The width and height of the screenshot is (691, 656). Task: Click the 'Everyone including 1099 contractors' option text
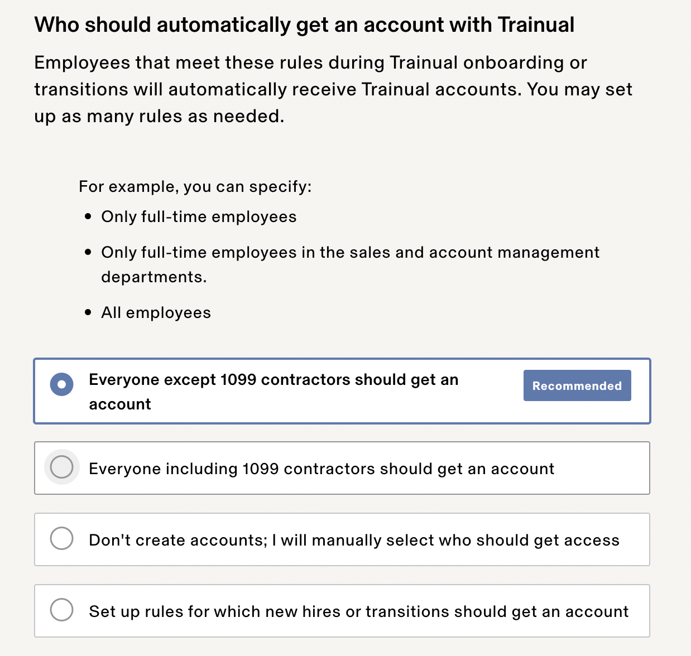click(321, 469)
